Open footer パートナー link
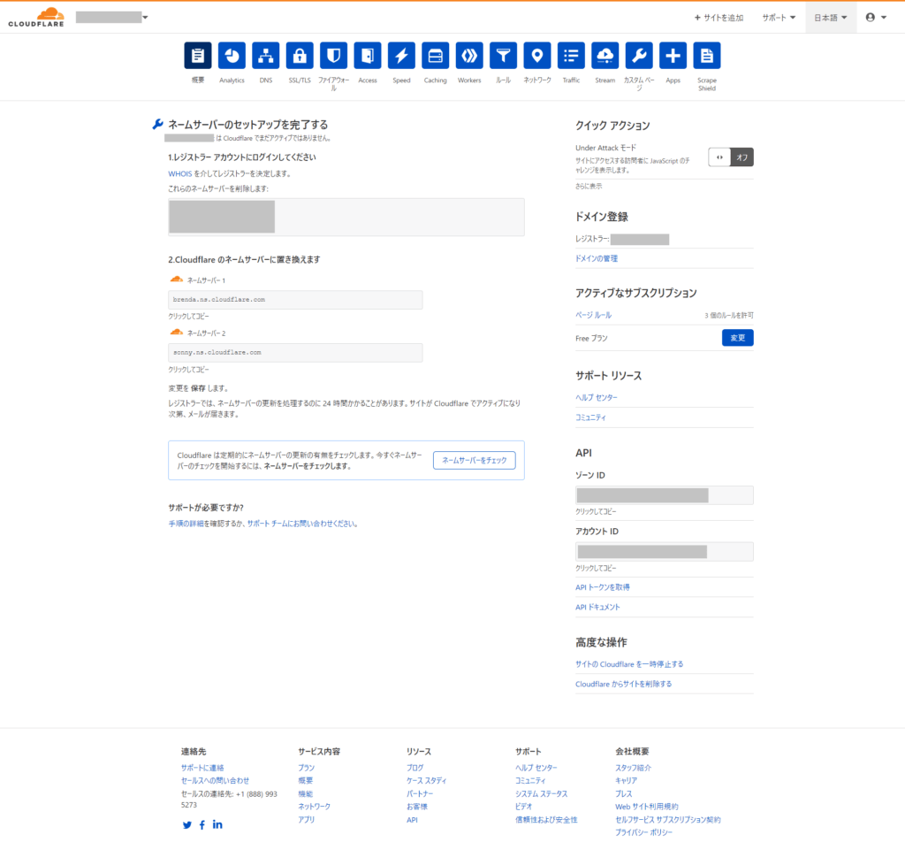This screenshot has width=905, height=865. coord(420,794)
